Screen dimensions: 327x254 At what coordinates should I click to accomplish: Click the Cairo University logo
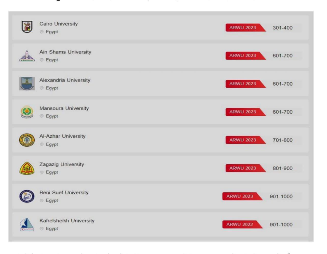tap(27, 27)
